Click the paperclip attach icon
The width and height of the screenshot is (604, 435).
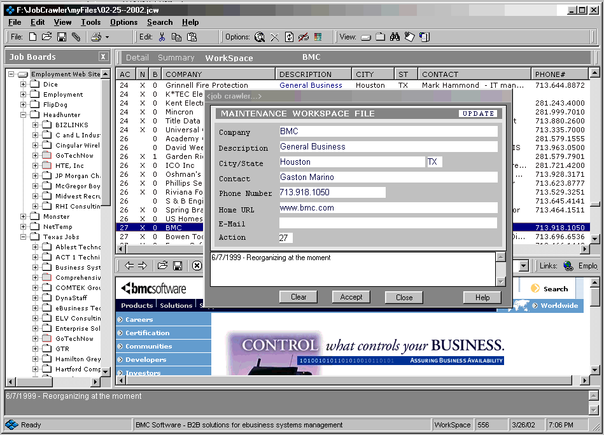coord(76,37)
